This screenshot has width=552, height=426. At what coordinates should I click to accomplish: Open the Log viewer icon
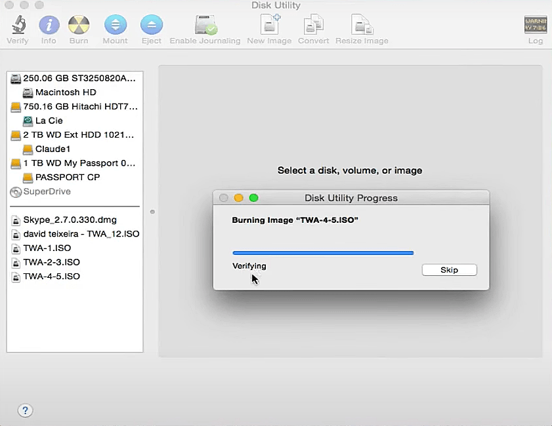(x=535, y=26)
